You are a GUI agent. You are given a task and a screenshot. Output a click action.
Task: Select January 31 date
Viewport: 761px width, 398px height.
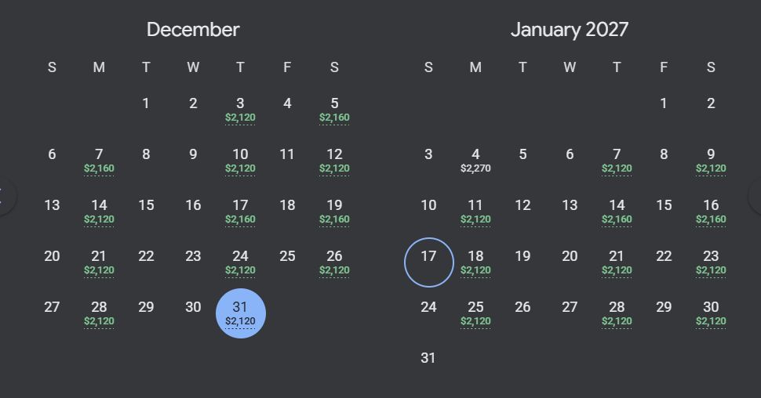(428, 358)
